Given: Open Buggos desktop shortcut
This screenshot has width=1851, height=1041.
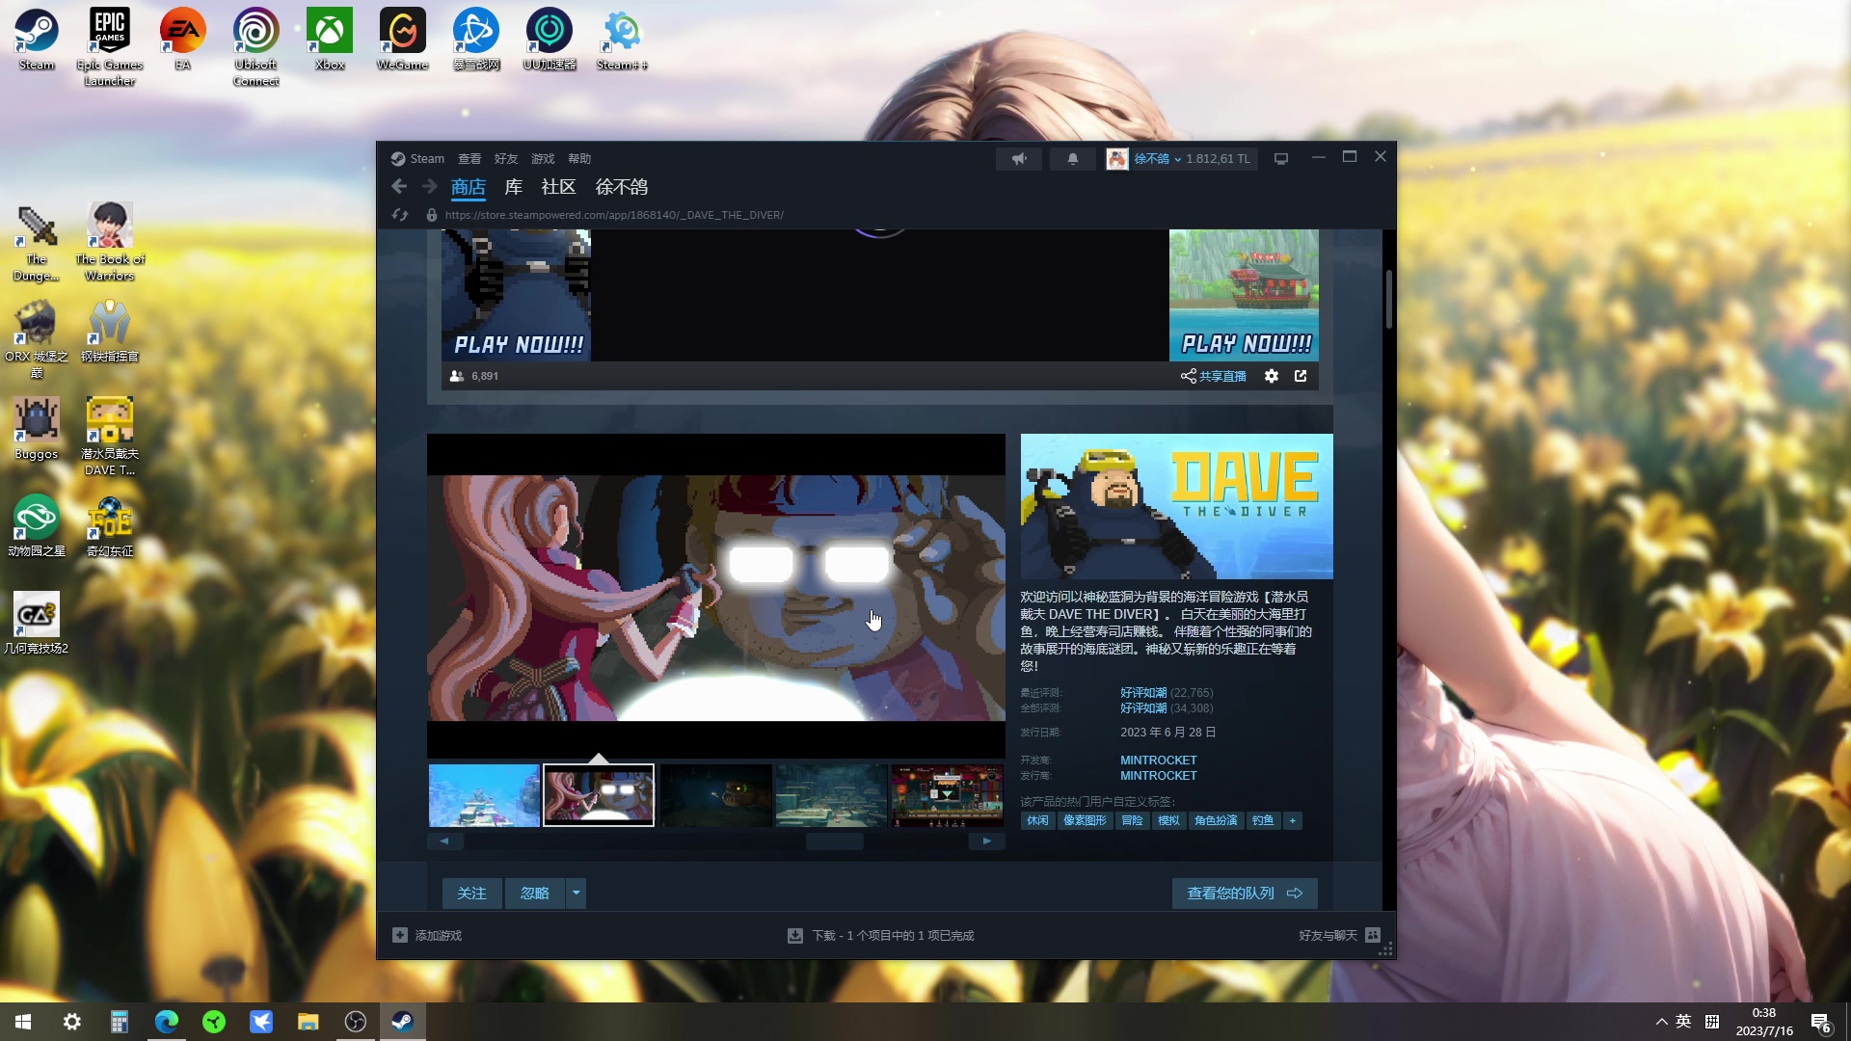Looking at the screenshot, I should (37, 429).
